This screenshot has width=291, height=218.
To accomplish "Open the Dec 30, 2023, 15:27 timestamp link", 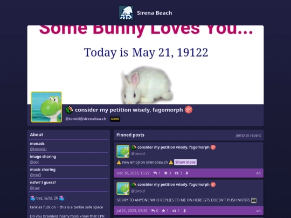I will click(133, 173).
